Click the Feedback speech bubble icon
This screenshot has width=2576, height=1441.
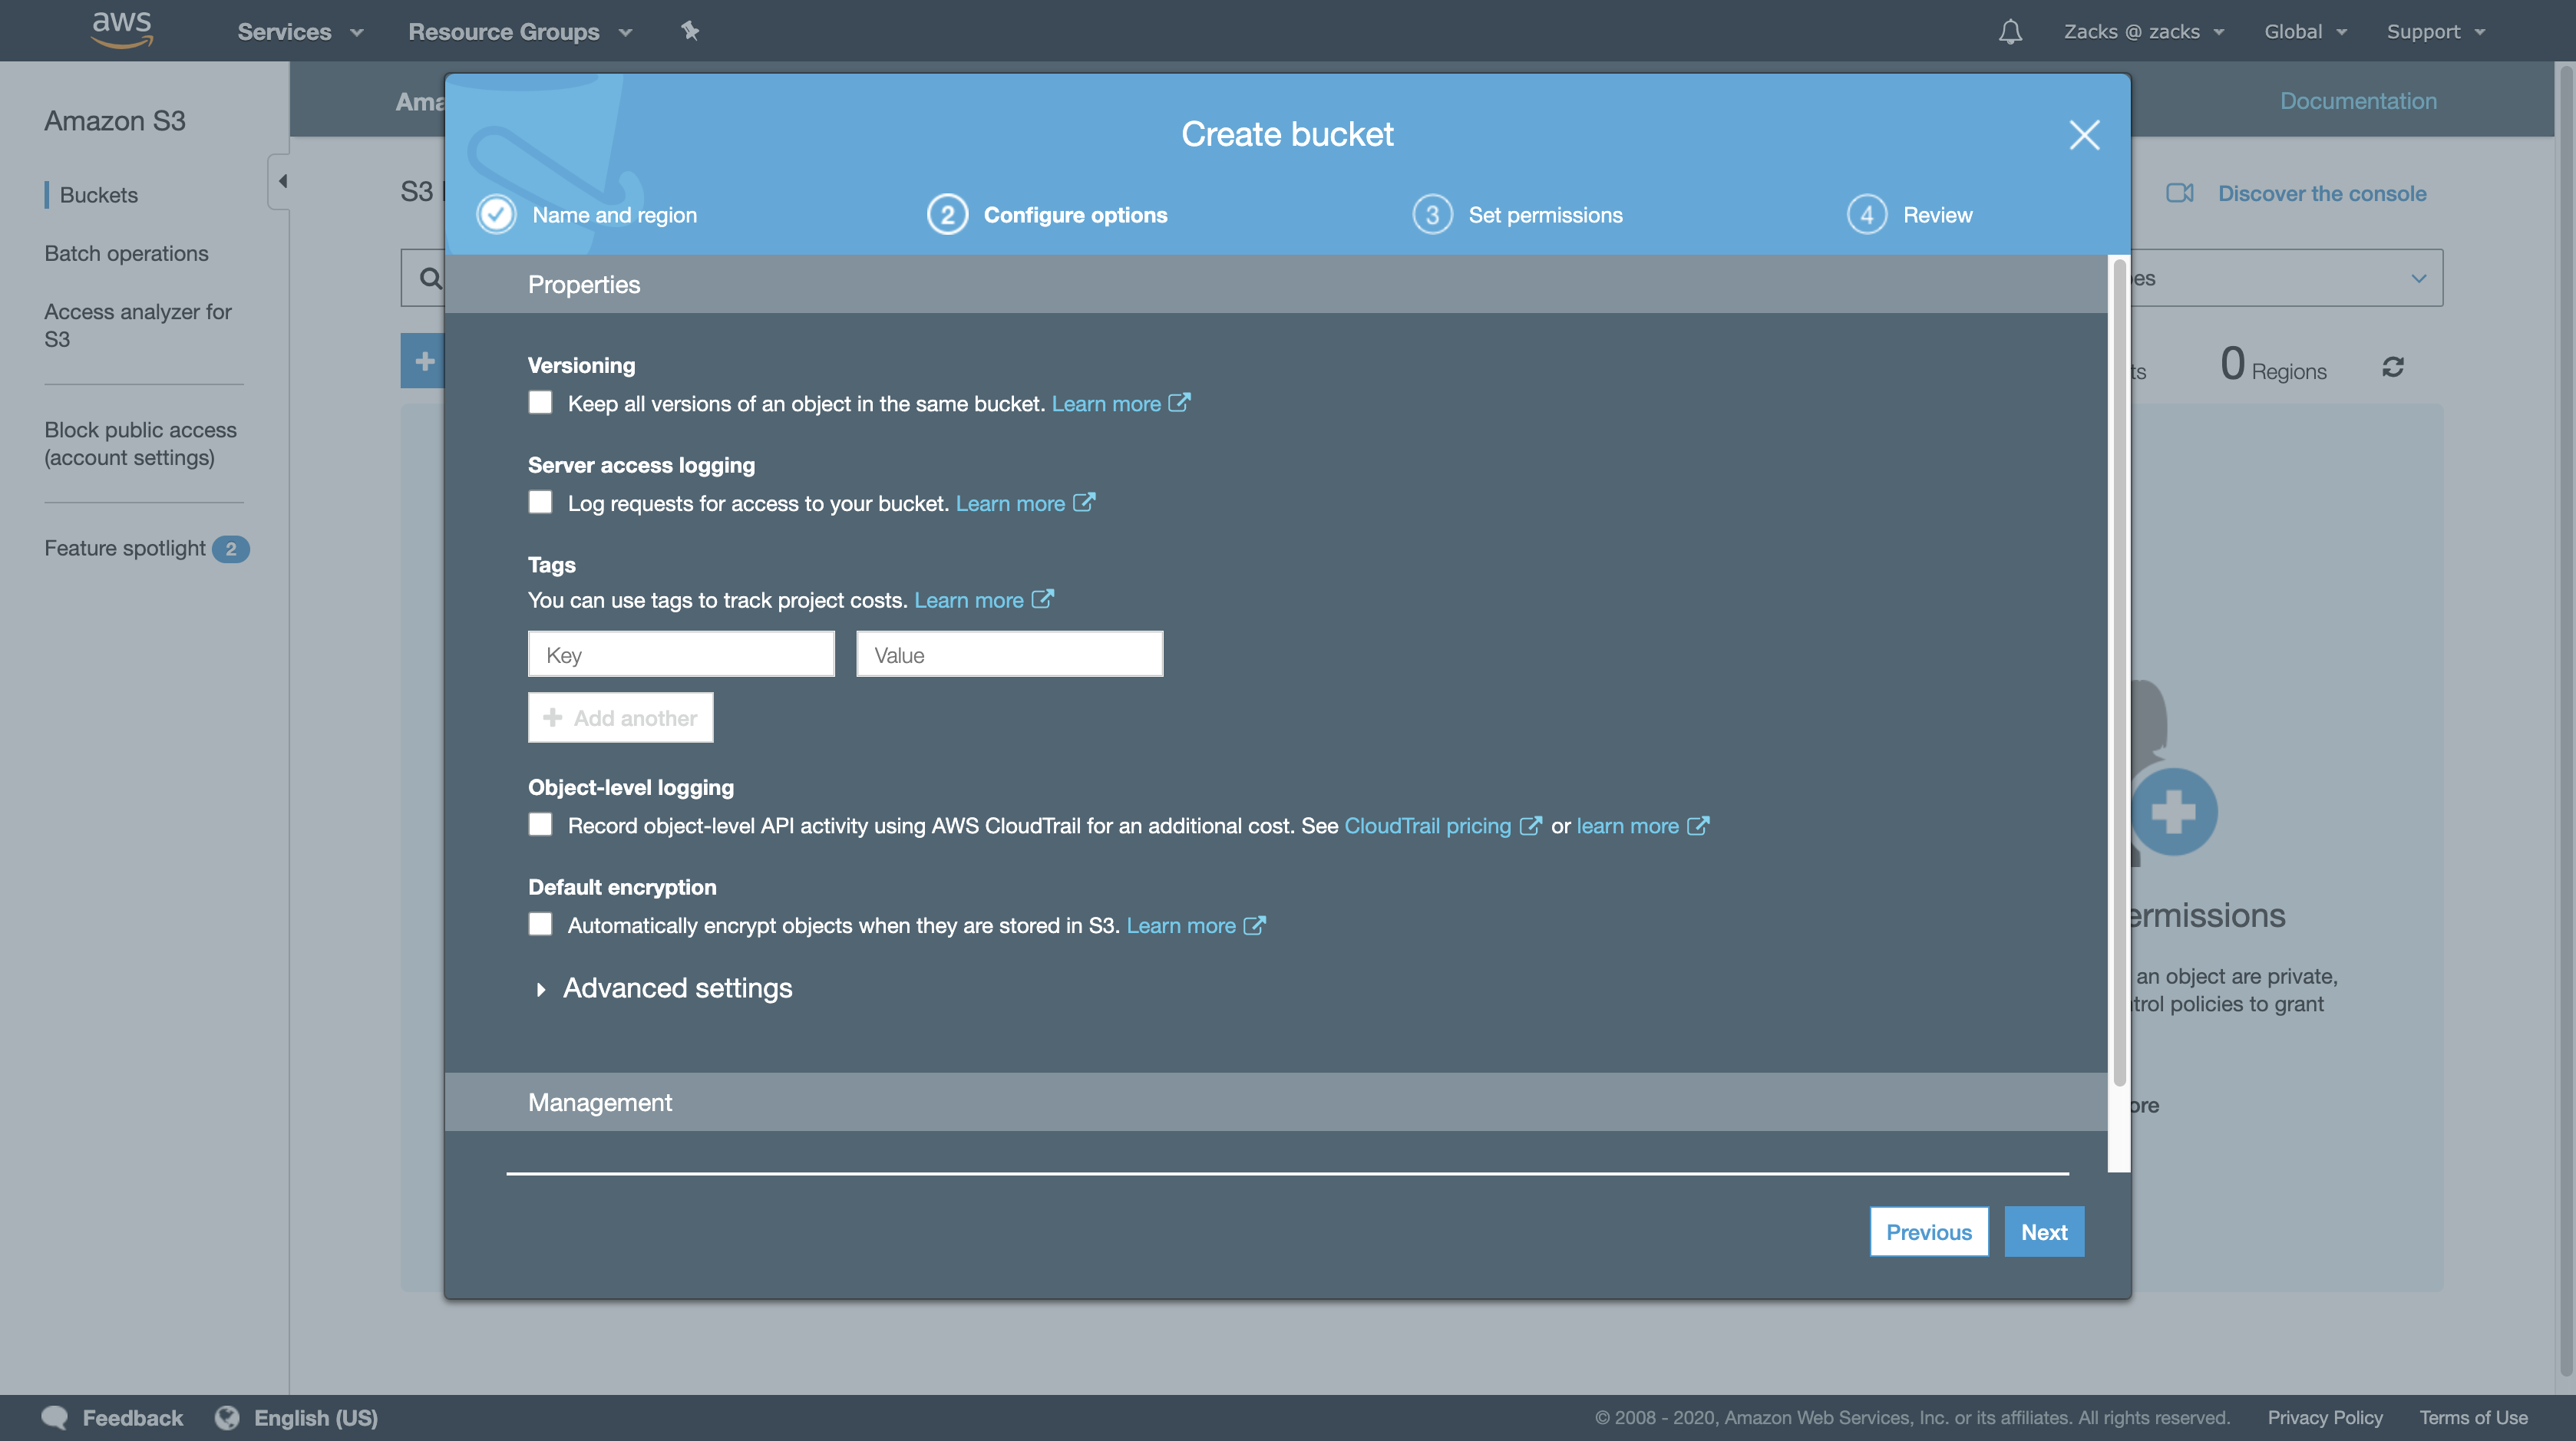pos(55,1417)
